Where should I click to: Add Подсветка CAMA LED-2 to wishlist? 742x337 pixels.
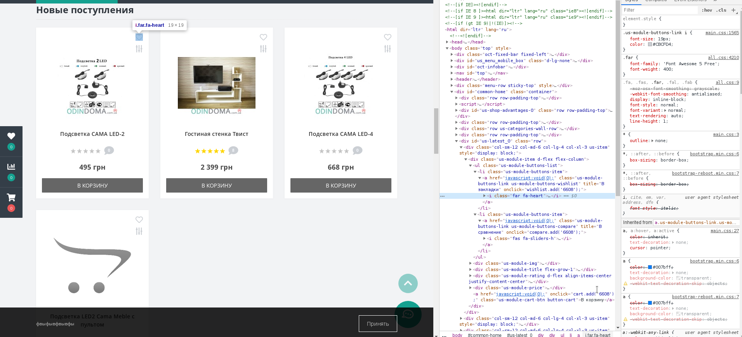click(139, 37)
